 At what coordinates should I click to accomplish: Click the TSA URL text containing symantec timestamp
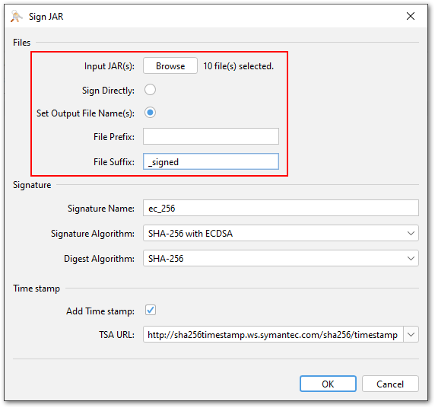273,334
